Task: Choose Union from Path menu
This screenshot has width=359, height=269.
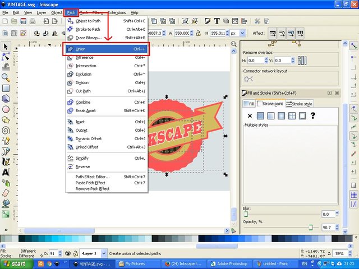Action: point(106,49)
